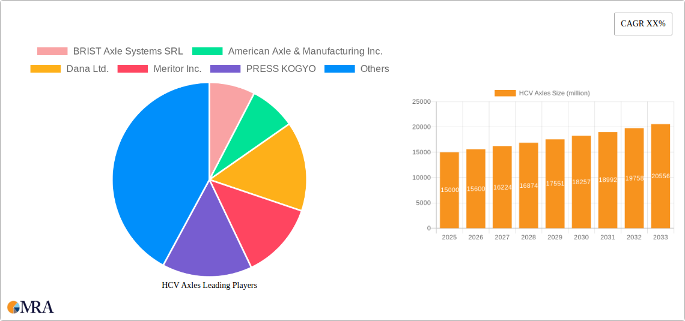Click the 2032 bar showing 19758
This screenshot has height=321, width=685.
click(x=634, y=178)
